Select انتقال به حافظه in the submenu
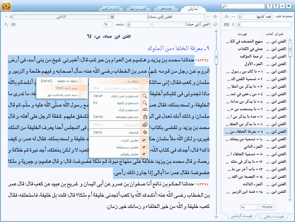The height and width of the screenshot is (222, 295). coord(62,81)
